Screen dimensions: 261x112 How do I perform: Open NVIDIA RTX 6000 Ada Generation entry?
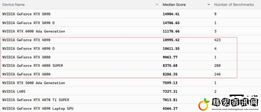click(131, 31)
